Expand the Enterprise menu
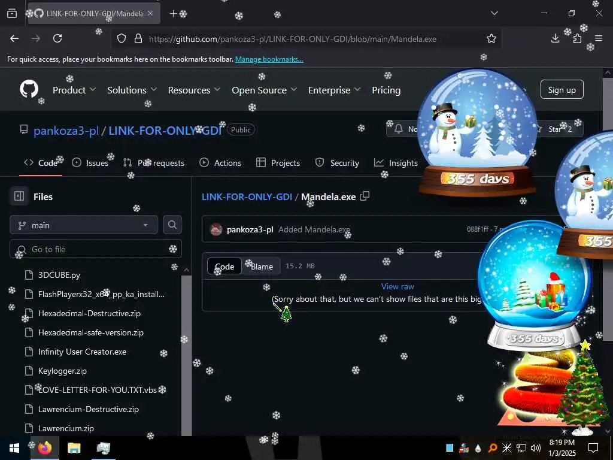The image size is (613, 460). [334, 90]
